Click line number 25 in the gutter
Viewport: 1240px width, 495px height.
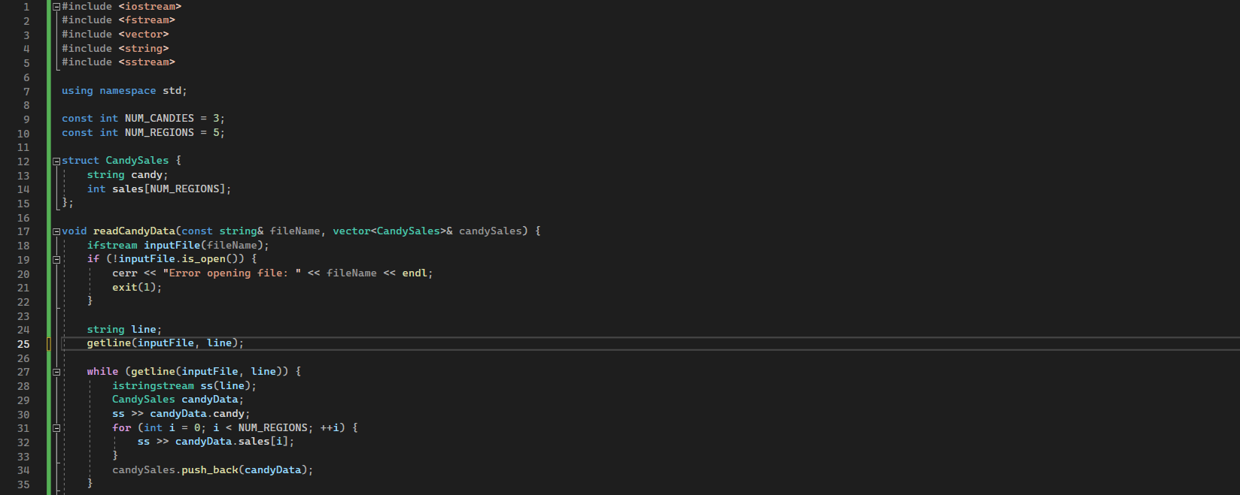pyautogui.click(x=23, y=344)
